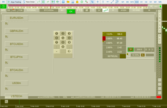The height and width of the screenshot is (108, 167).
Task: Toggle the TP take-profit button
Action: point(131,49)
